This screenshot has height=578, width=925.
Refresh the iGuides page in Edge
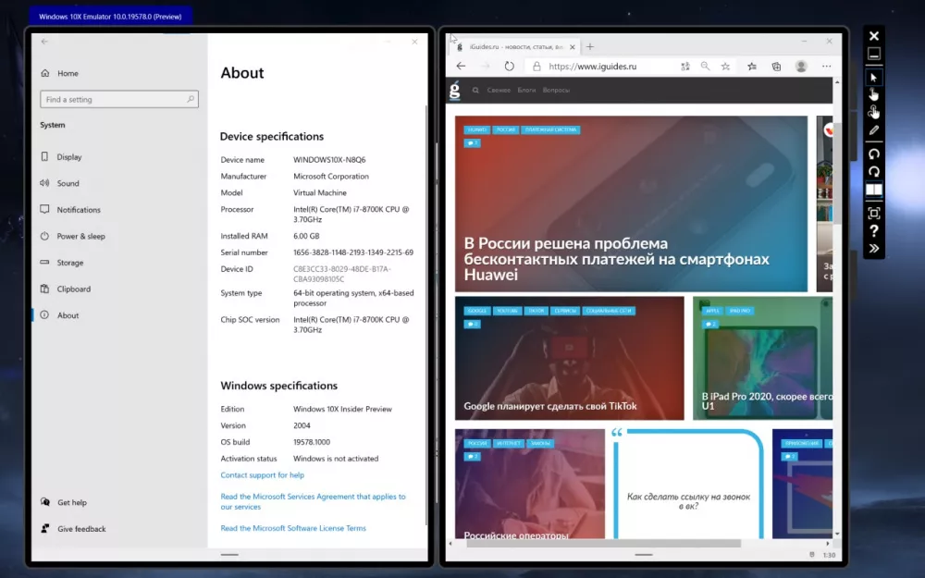509,66
